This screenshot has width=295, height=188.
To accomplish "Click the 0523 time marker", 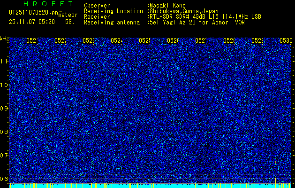I will click(x=88, y=40).
